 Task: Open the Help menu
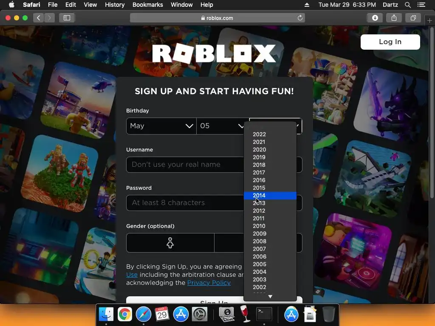(x=207, y=5)
